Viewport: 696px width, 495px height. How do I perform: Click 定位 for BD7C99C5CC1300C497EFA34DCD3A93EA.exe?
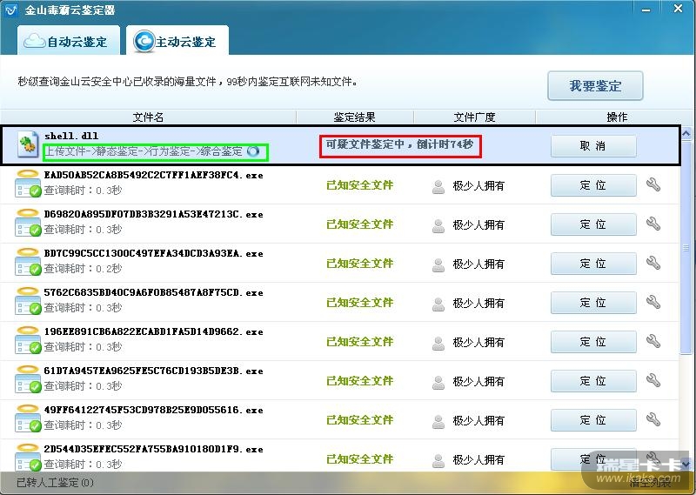[593, 264]
